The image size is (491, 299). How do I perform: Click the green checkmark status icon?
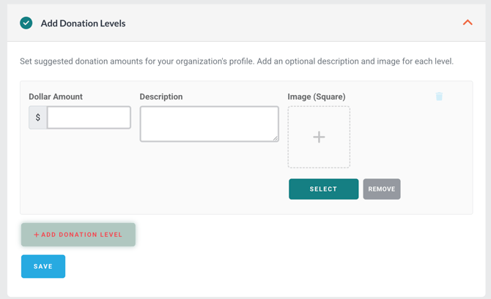[26, 23]
